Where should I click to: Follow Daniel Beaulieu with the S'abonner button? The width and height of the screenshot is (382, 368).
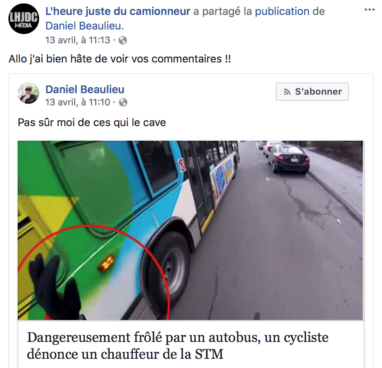312,92
